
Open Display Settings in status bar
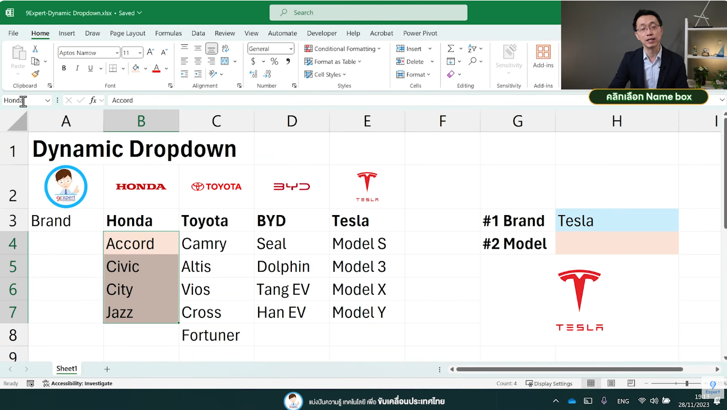point(549,384)
